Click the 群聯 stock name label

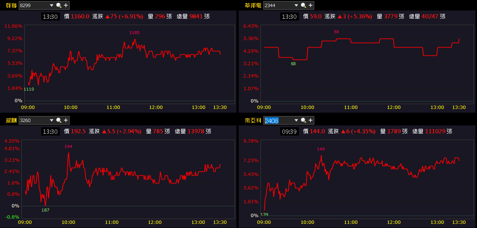[11, 6]
